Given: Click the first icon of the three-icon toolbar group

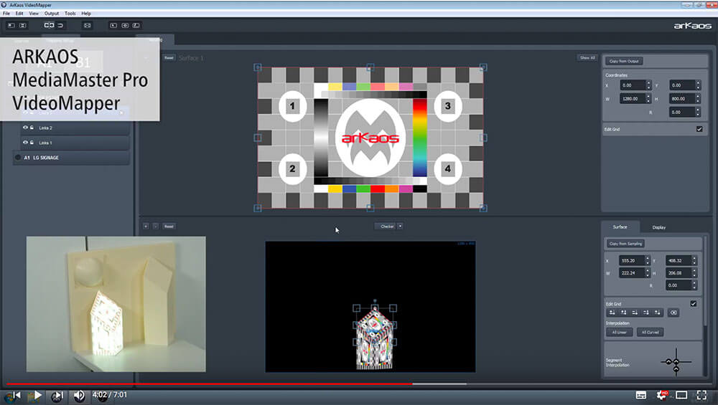Looking at the screenshot, I should [x=113, y=25].
